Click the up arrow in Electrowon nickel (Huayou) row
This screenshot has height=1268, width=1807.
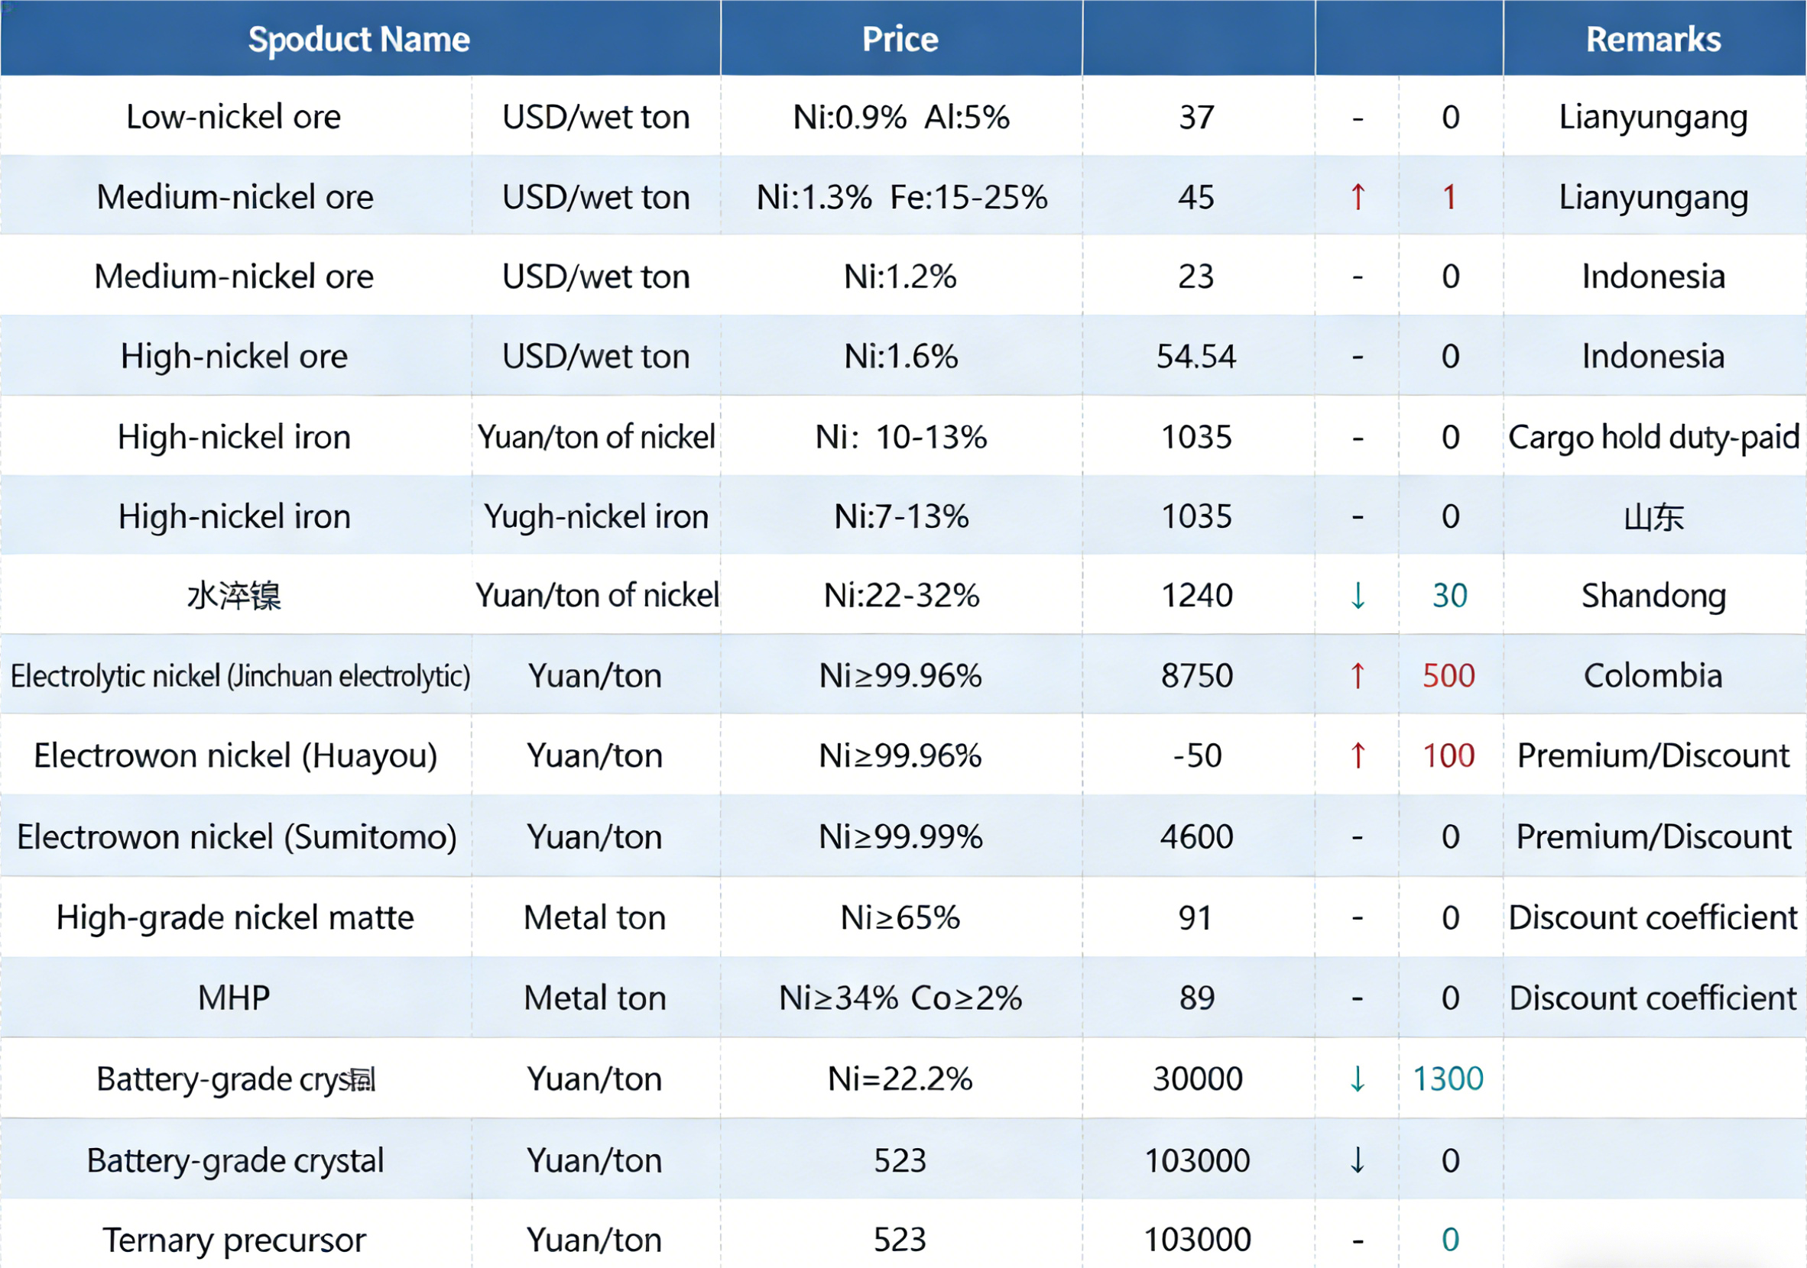point(1358,756)
